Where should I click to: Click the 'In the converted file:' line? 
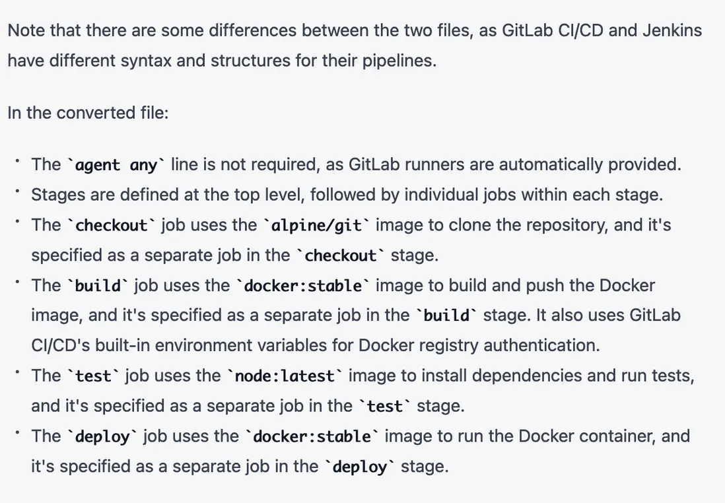[88, 113]
